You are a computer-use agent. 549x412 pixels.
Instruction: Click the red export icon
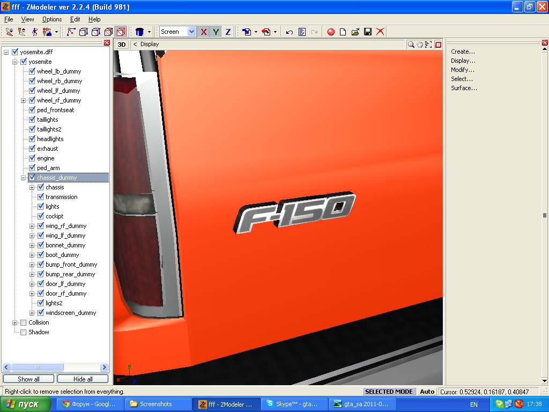click(266, 32)
